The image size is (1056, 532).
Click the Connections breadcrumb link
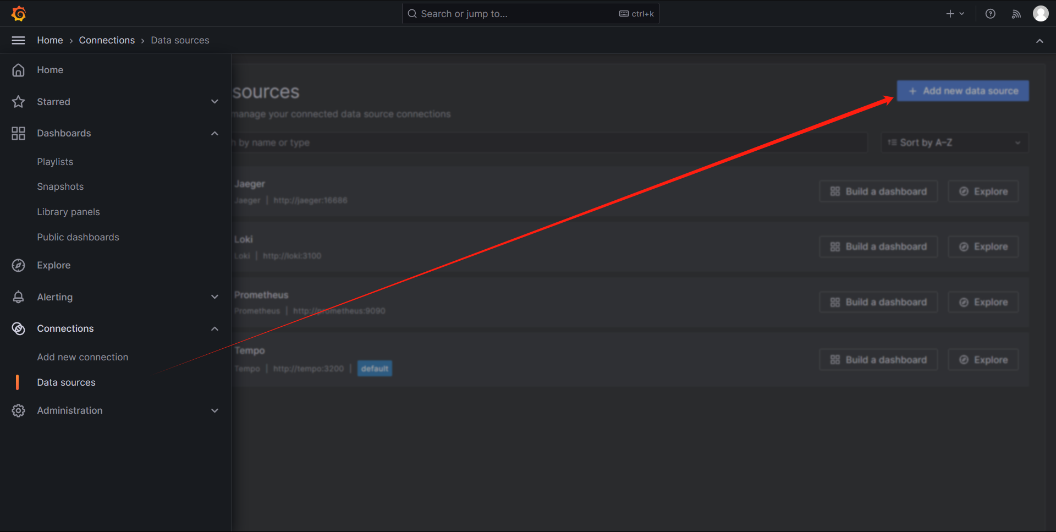(107, 40)
